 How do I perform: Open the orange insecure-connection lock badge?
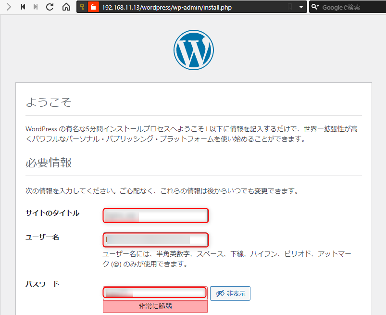point(93,7)
